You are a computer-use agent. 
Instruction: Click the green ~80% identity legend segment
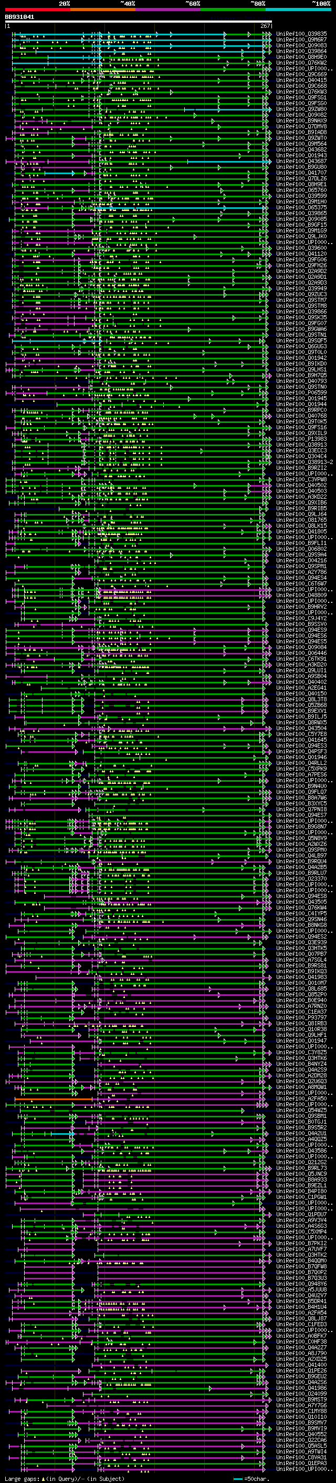click(233, 9)
